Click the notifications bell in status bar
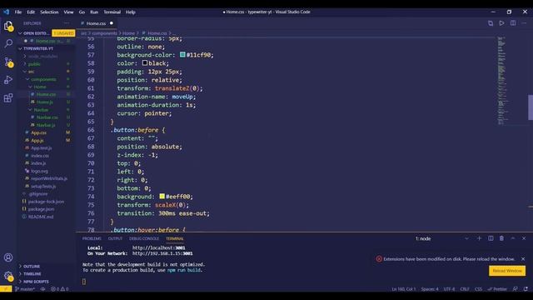 [x=526, y=289]
